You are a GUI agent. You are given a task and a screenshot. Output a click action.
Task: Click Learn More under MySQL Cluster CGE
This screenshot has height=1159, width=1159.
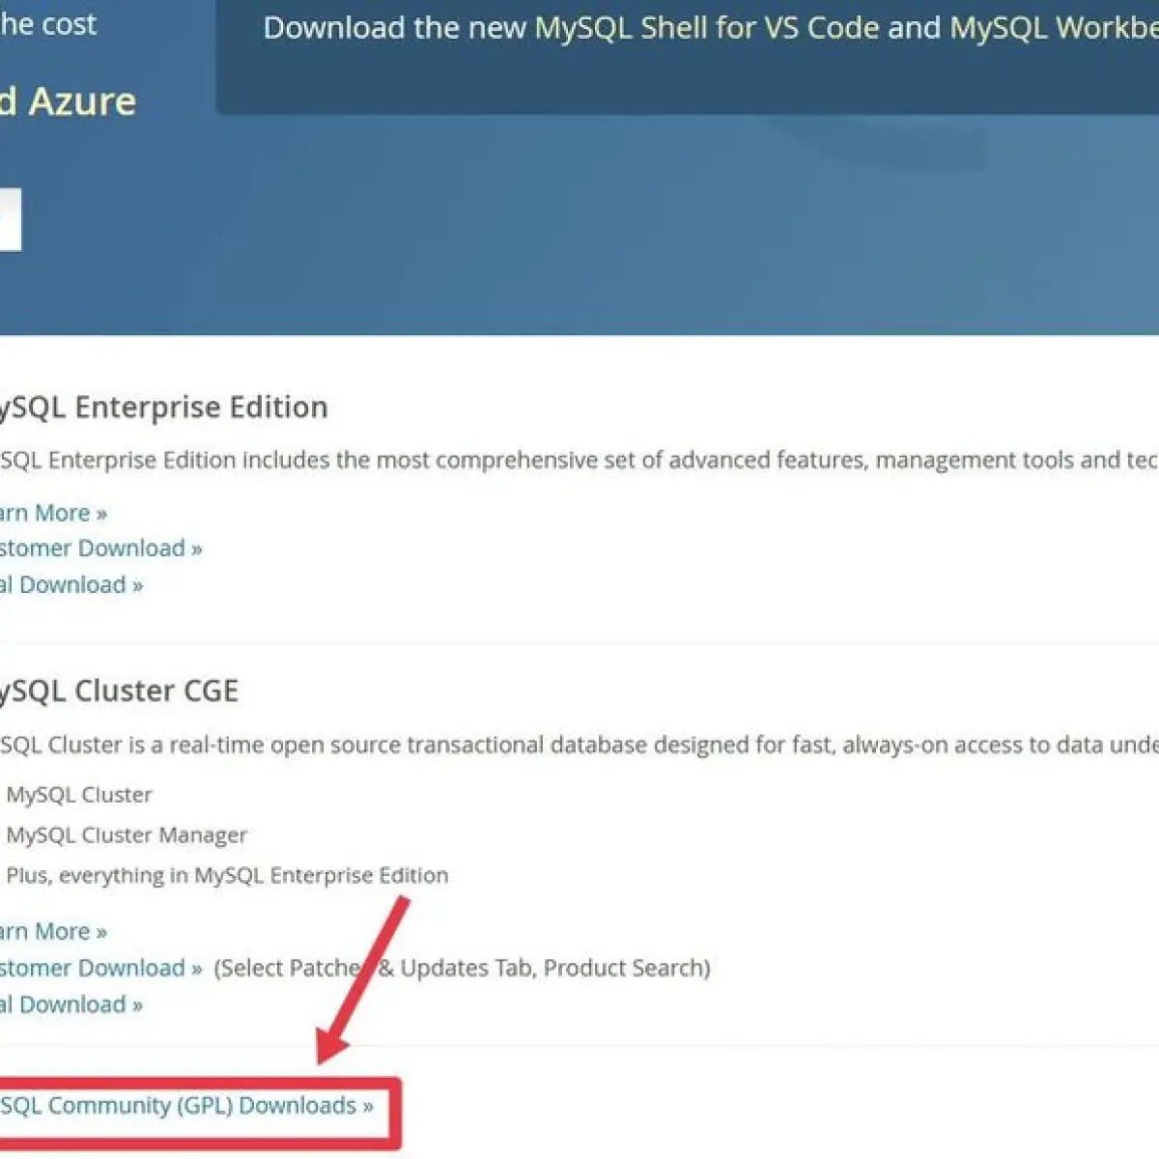click(53, 932)
